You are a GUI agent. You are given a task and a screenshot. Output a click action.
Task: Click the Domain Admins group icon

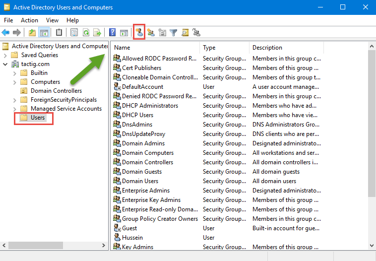pos(117,143)
